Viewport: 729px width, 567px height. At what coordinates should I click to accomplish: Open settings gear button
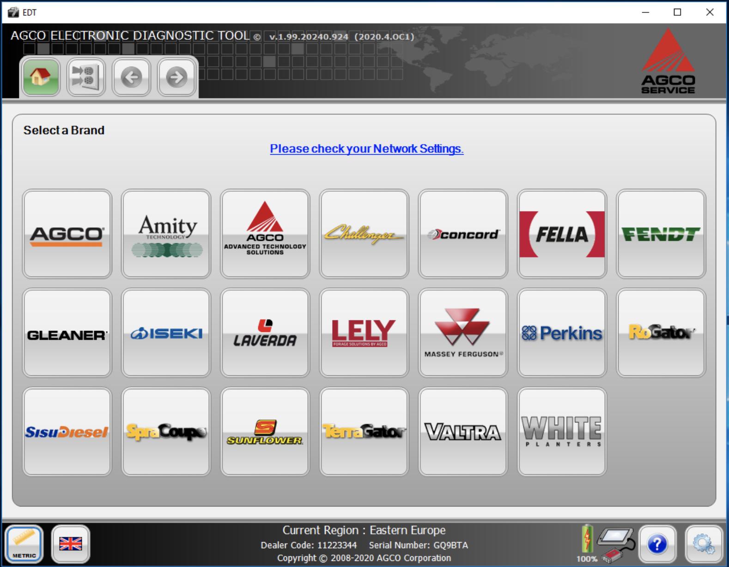point(703,544)
